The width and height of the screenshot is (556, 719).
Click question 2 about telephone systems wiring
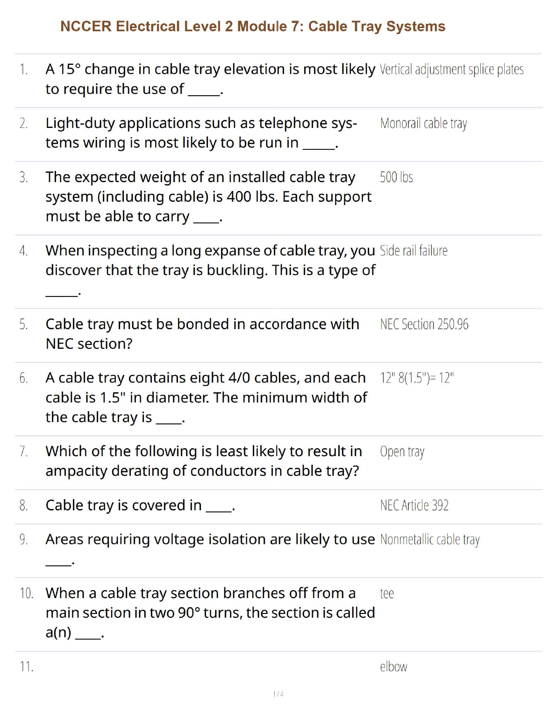pyautogui.click(x=201, y=133)
